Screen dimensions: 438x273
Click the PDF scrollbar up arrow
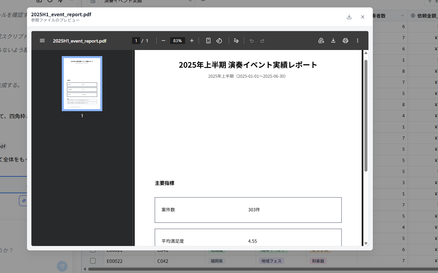point(366,53)
